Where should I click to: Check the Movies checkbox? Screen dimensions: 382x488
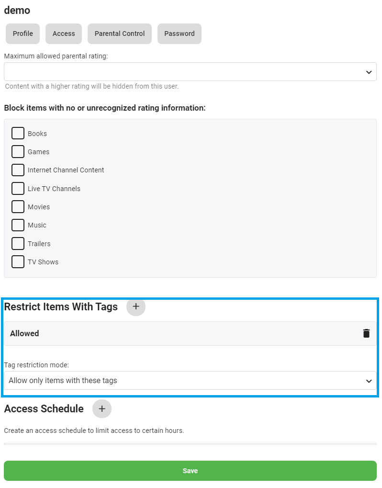pyautogui.click(x=18, y=207)
